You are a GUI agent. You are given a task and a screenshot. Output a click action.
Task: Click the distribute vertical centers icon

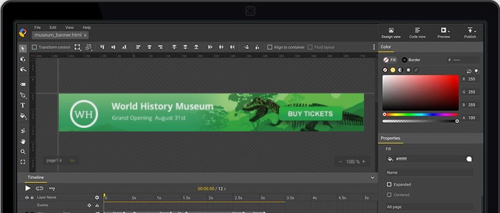coord(185,47)
